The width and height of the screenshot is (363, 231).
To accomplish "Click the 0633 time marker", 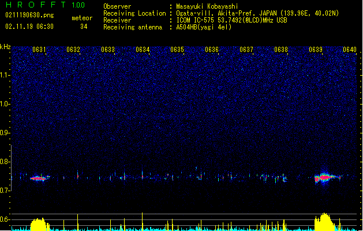I will [108, 50].
